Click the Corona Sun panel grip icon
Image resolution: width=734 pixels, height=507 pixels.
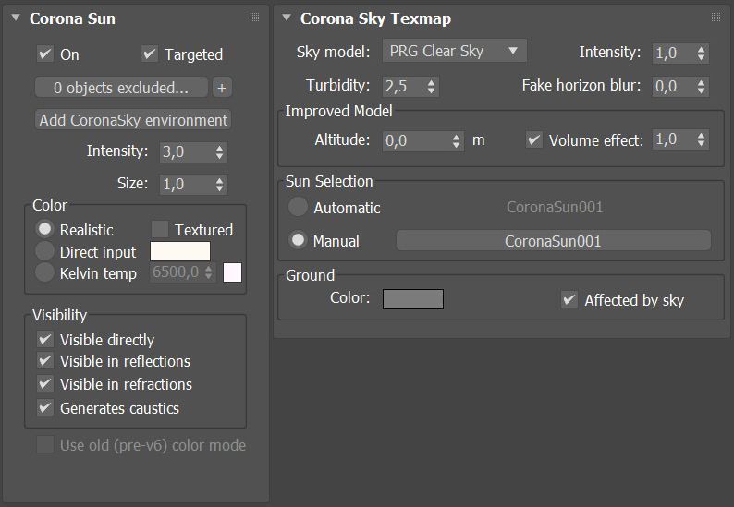pyautogui.click(x=254, y=18)
